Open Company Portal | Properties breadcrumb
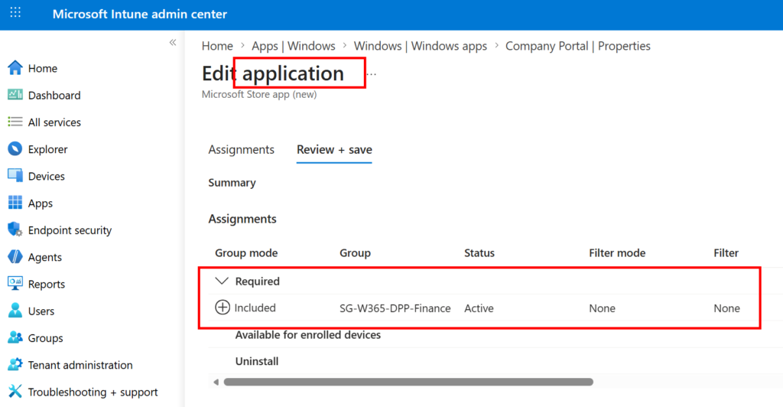 [x=577, y=46]
